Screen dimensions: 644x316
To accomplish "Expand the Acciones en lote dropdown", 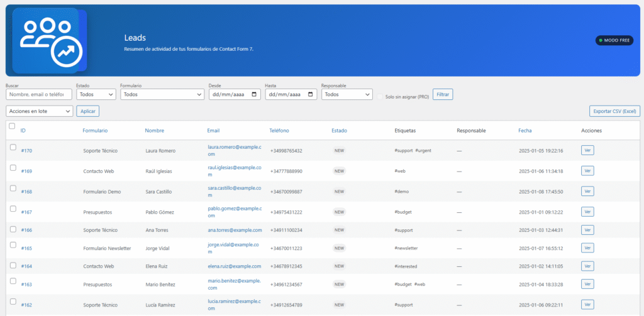I will click(39, 111).
